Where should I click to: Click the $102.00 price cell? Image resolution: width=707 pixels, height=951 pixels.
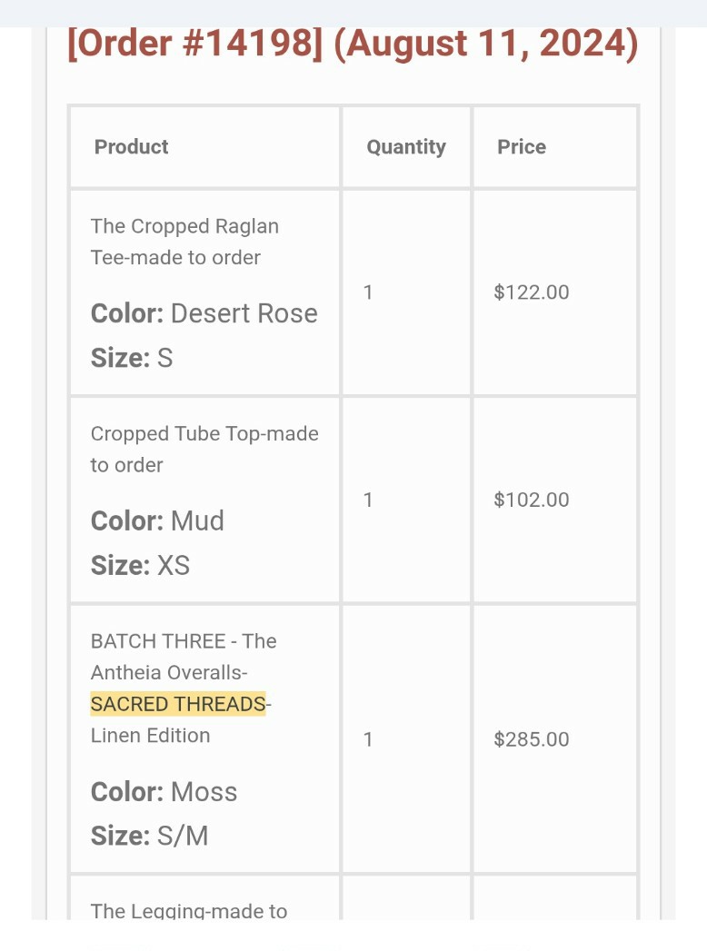pyautogui.click(x=532, y=500)
